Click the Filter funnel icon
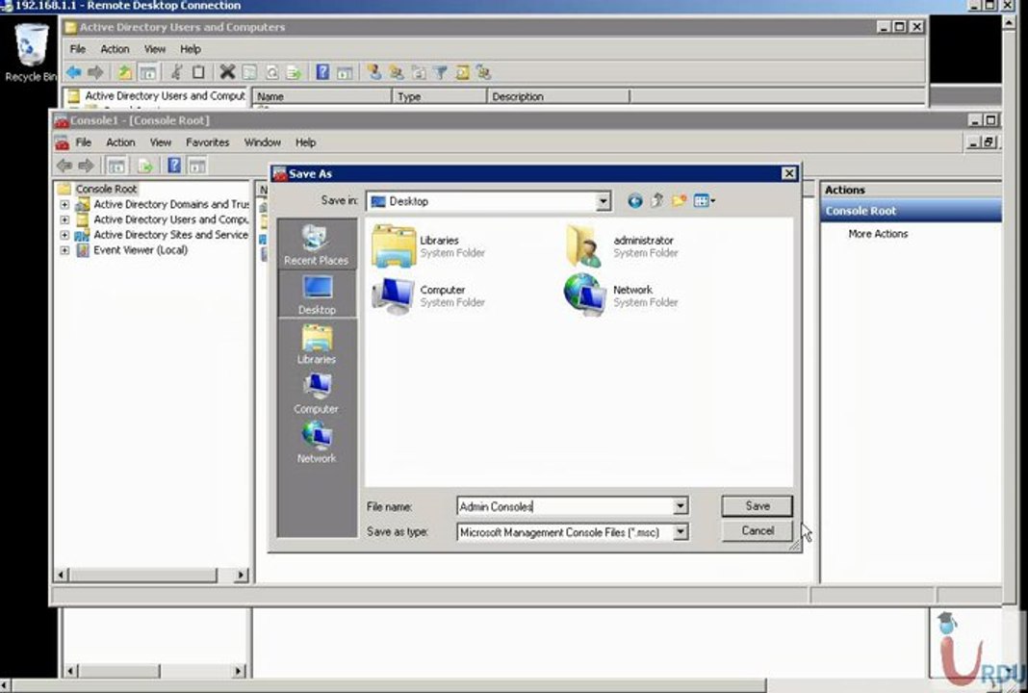This screenshot has height=693, width=1028. pos(441,72)
